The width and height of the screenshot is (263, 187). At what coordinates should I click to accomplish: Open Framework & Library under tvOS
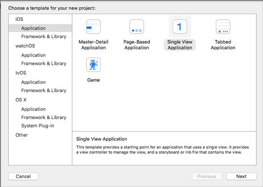click(44, 90)
